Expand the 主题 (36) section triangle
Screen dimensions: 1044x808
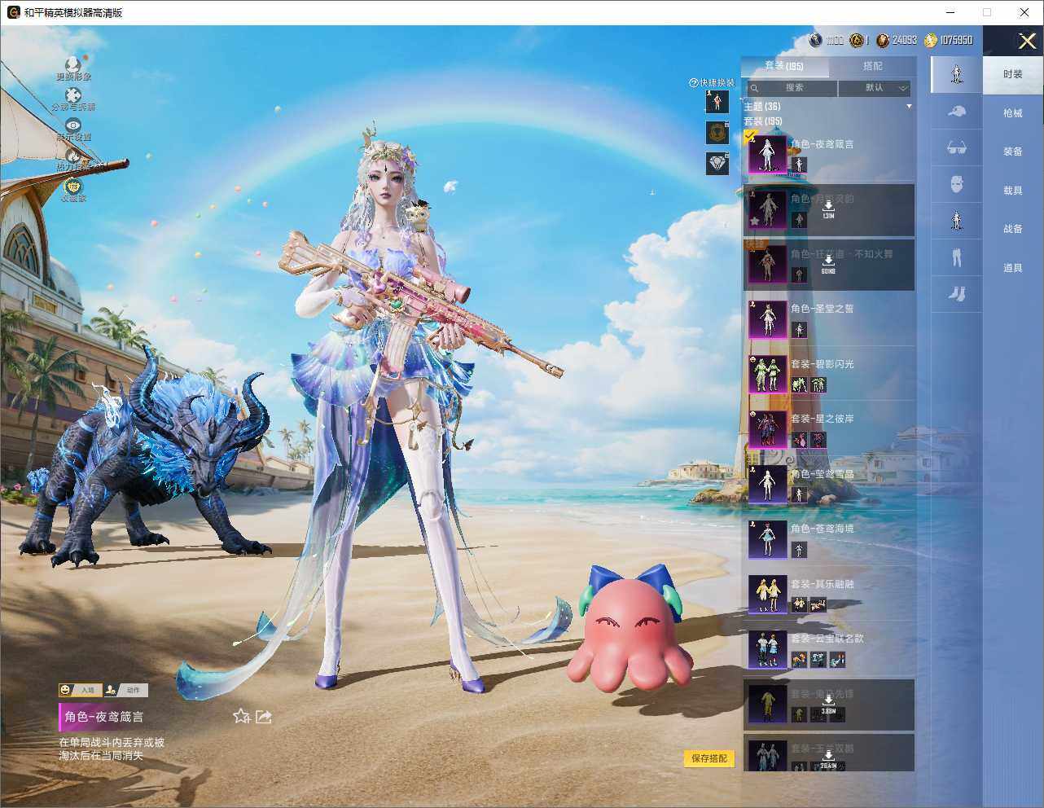[x=909, y=107]
